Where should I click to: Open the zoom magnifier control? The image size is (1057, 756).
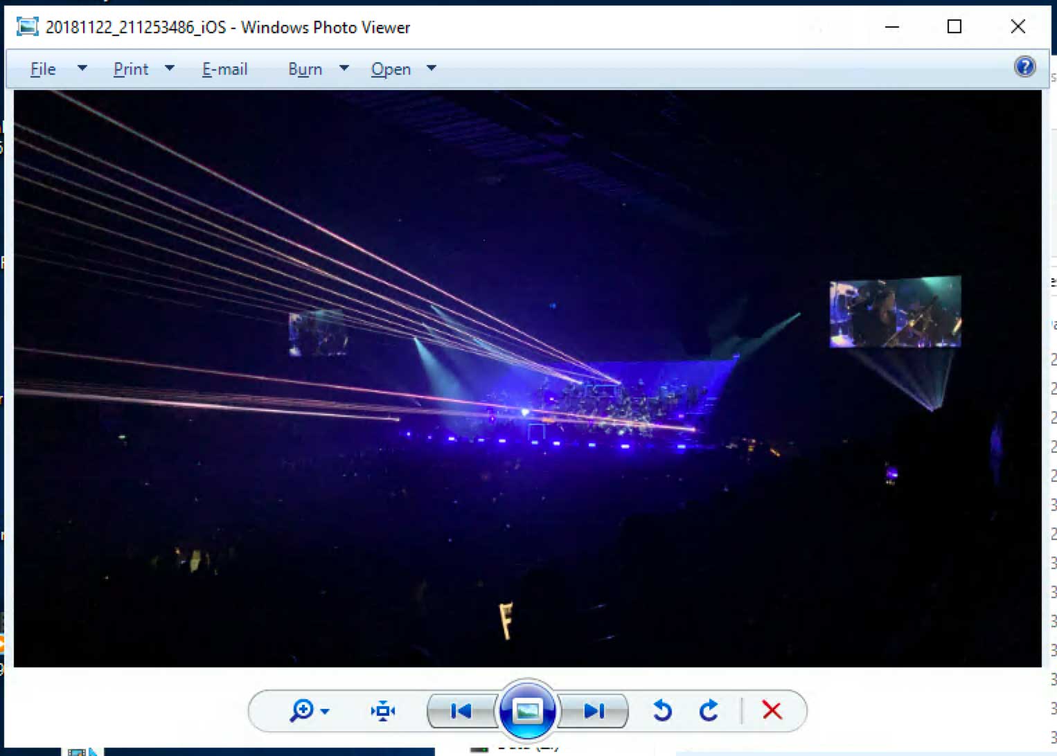pyautogui.click(x=302, y=710)
